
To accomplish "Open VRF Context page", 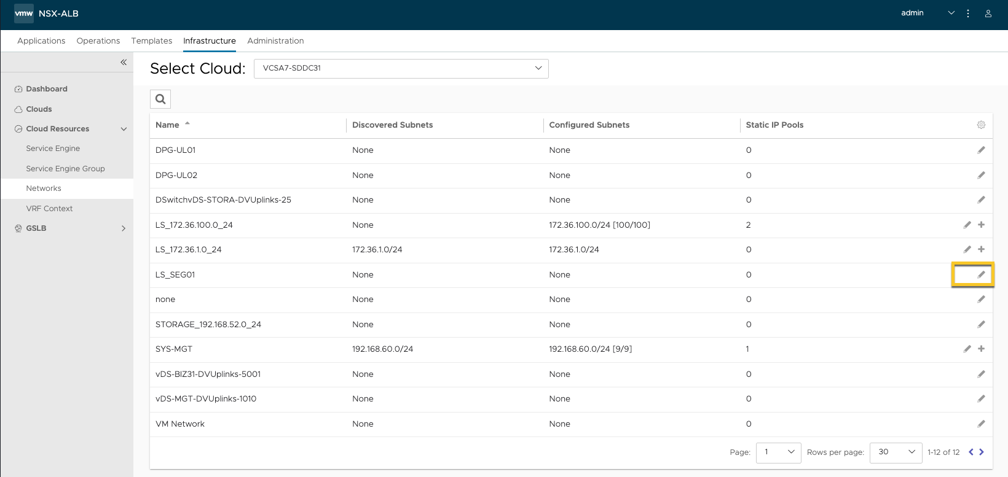I will click(49, 209).
